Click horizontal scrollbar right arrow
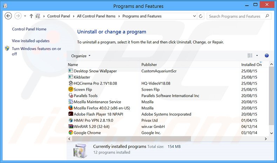This screenshot has height=163, width=277. coord(266,139)
